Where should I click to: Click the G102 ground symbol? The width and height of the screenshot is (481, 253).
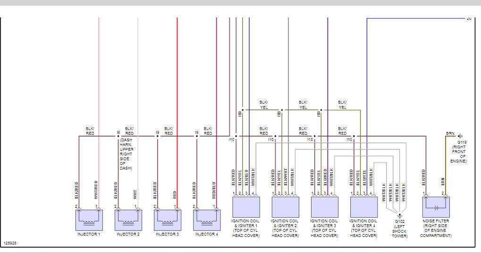pos(399,216)
